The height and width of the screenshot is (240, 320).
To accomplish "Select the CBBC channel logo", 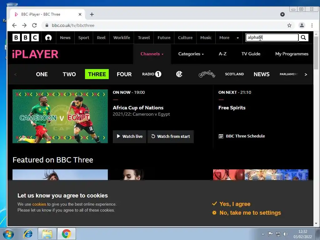I will (x=179, y=74).
